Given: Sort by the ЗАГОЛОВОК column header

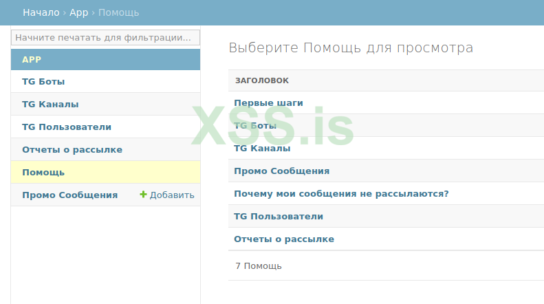Looking at the screenshot, I should (x=262, y=80).
